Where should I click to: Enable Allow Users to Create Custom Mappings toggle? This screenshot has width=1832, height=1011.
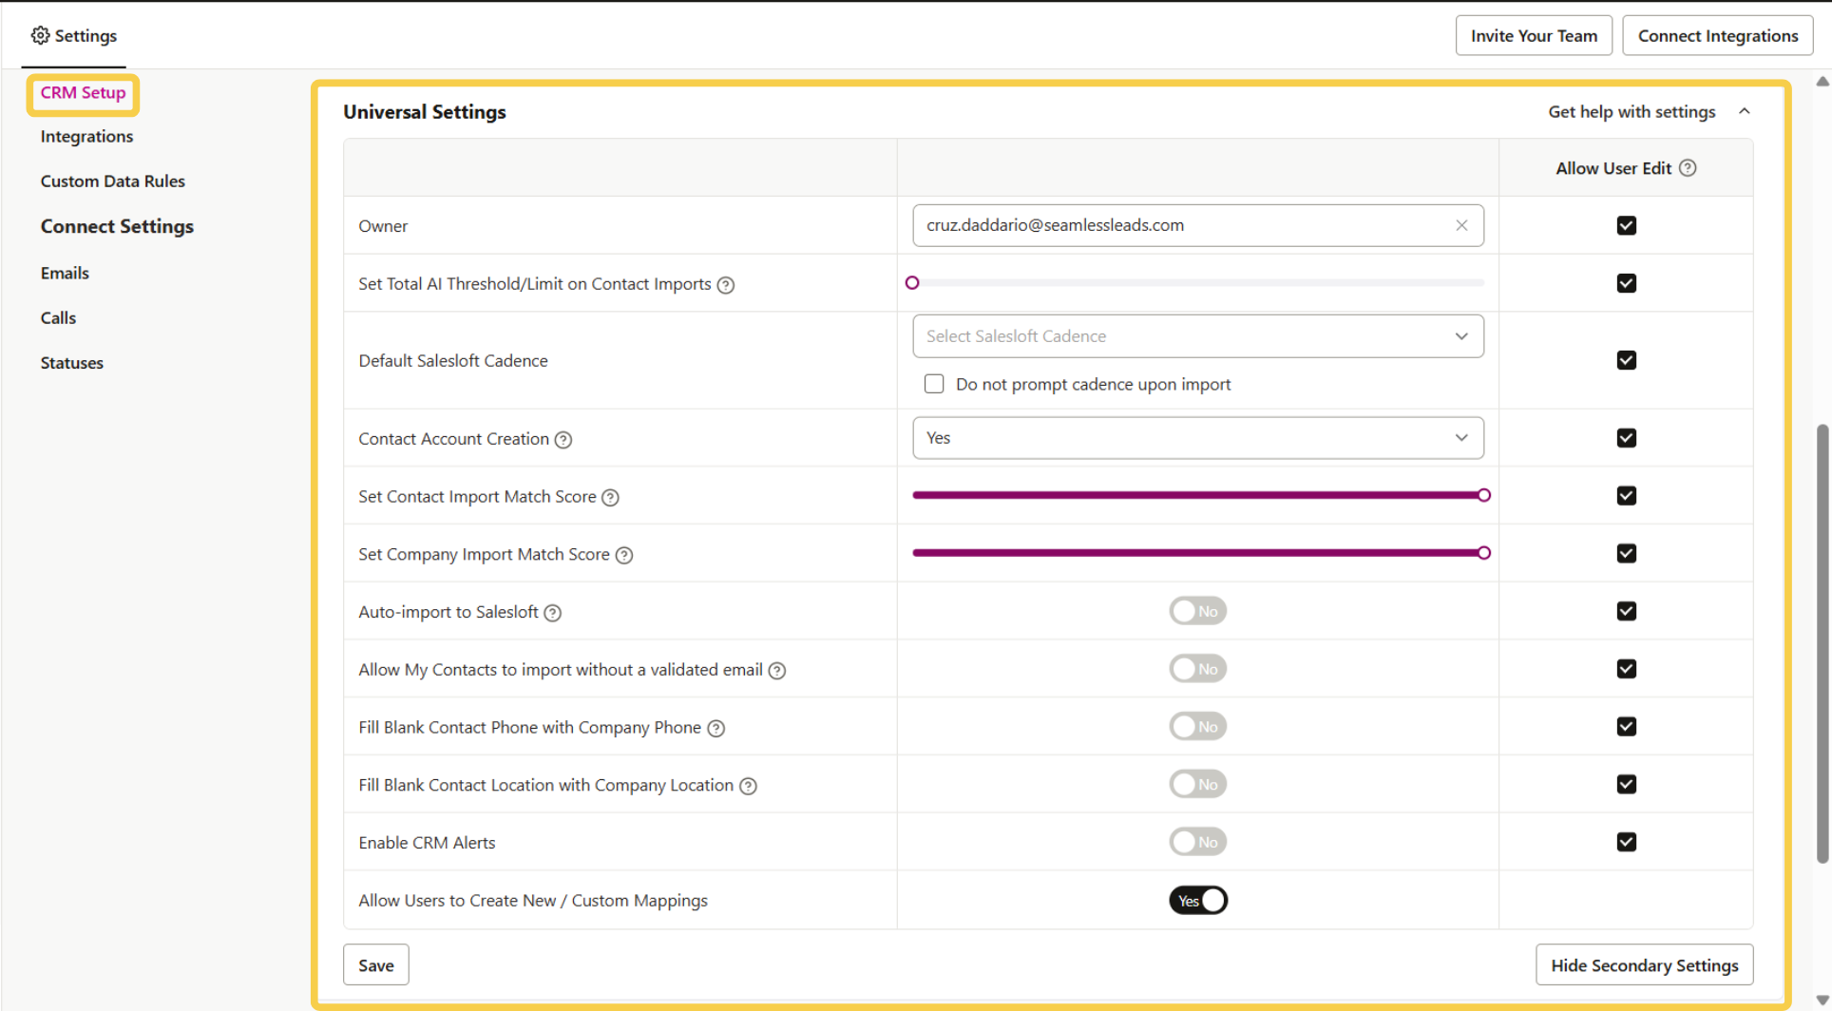click(1197, 900)
